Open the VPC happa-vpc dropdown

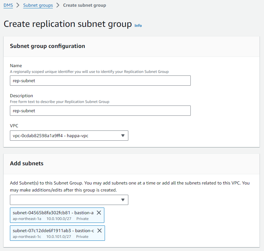click(69, 136)
